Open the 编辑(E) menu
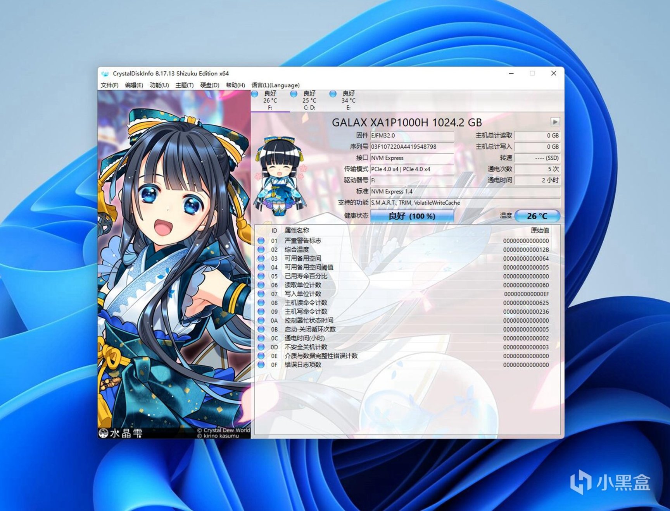Screen dimensions: 670x511 pyautogui.click(x=134, y=85)
